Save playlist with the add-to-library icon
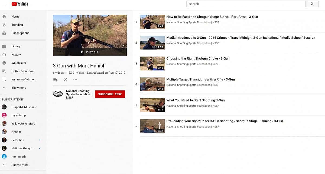 55,80
